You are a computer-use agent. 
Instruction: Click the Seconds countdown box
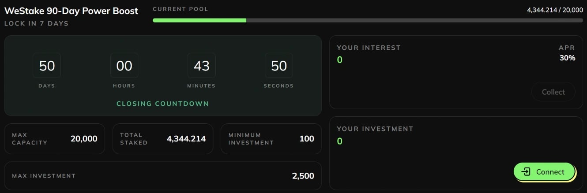[x=278, y=66]
